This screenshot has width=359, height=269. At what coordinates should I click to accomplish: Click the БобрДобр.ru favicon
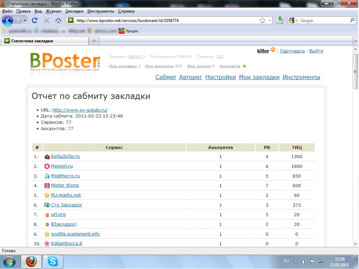click(47, 157)
